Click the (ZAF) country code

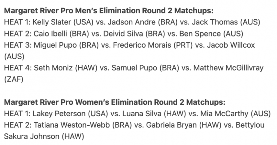pos(14,79)
